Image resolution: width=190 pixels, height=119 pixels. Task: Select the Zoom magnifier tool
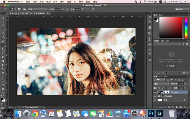pyautogui.click(x=3, y=93)
